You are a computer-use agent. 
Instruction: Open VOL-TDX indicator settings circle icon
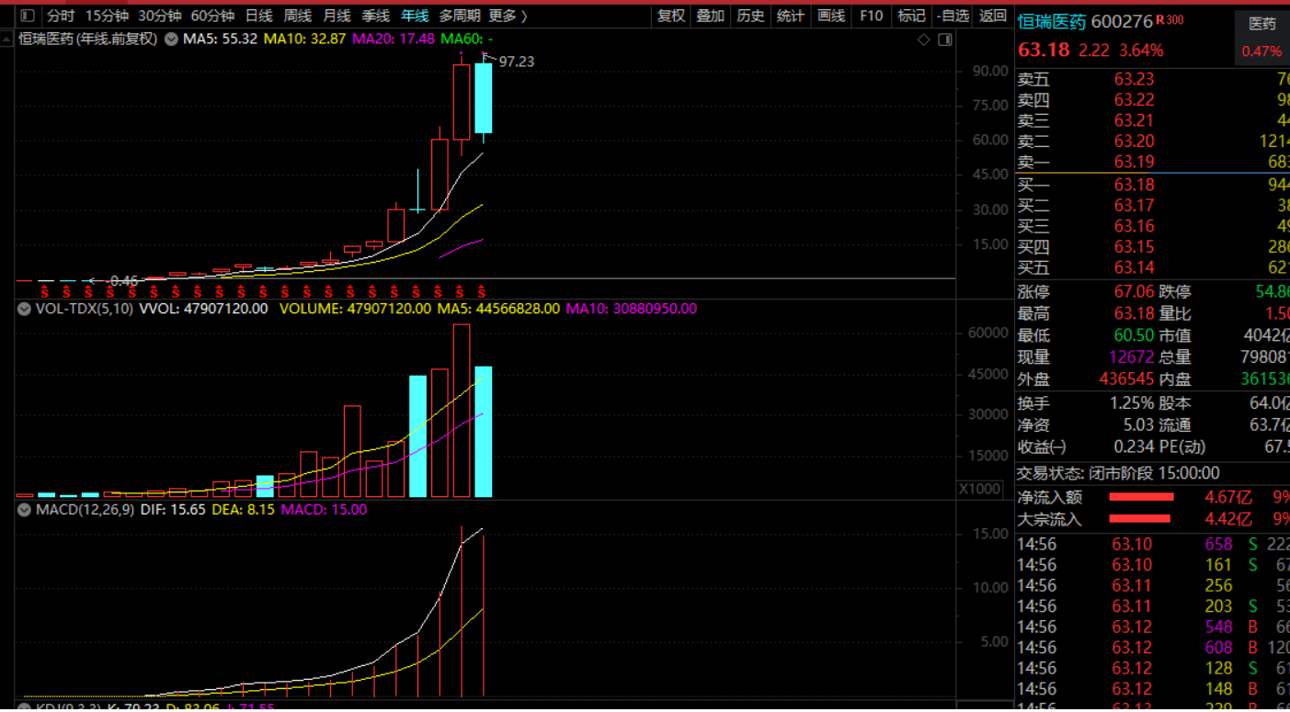coord(25,309)
